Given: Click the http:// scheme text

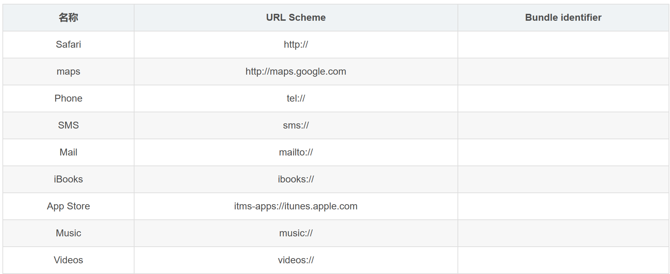Looking at the screenshot, I should (296, 45).
